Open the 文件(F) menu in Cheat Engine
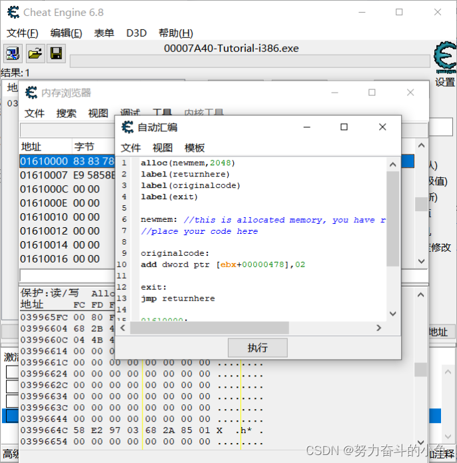 tap(23, 33)
